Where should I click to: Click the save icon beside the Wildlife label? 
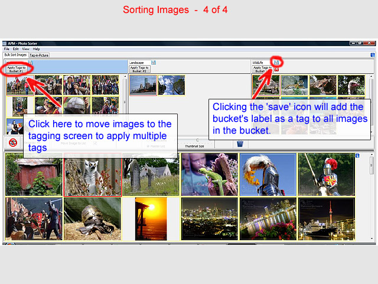(276, 63)
